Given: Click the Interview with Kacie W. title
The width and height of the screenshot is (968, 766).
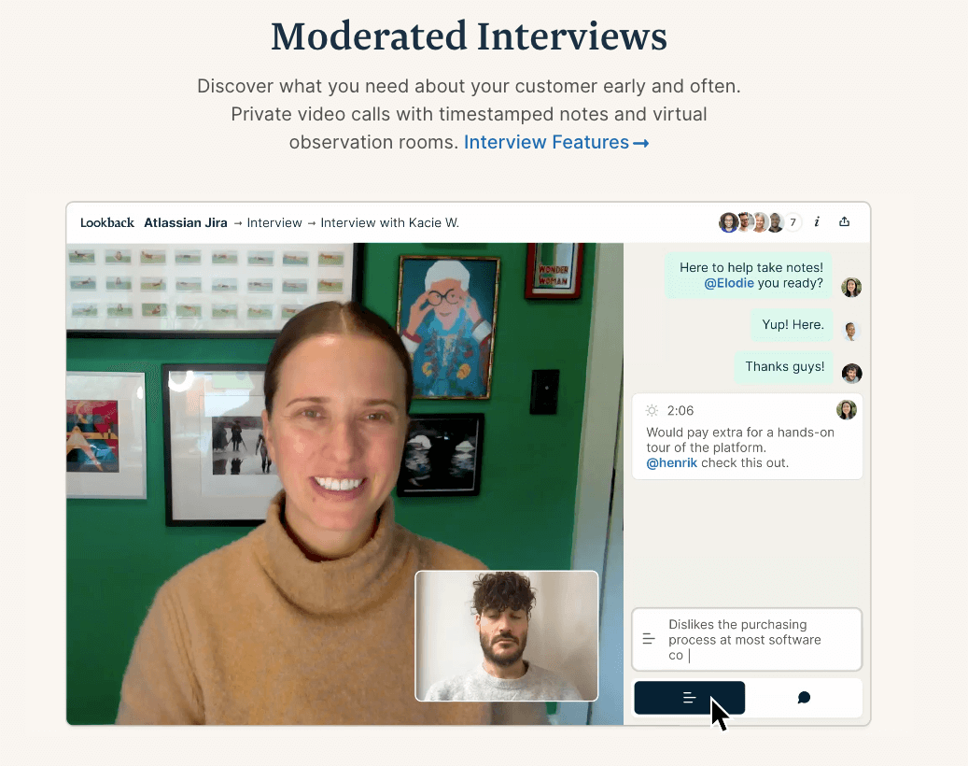Looking at the screenshot, I should 388,222.
